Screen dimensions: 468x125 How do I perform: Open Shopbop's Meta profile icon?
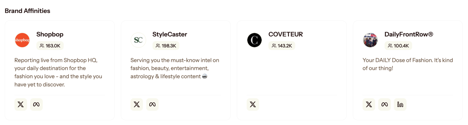tap(36, 105)
